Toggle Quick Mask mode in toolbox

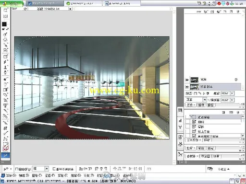[x=5, y=16]
